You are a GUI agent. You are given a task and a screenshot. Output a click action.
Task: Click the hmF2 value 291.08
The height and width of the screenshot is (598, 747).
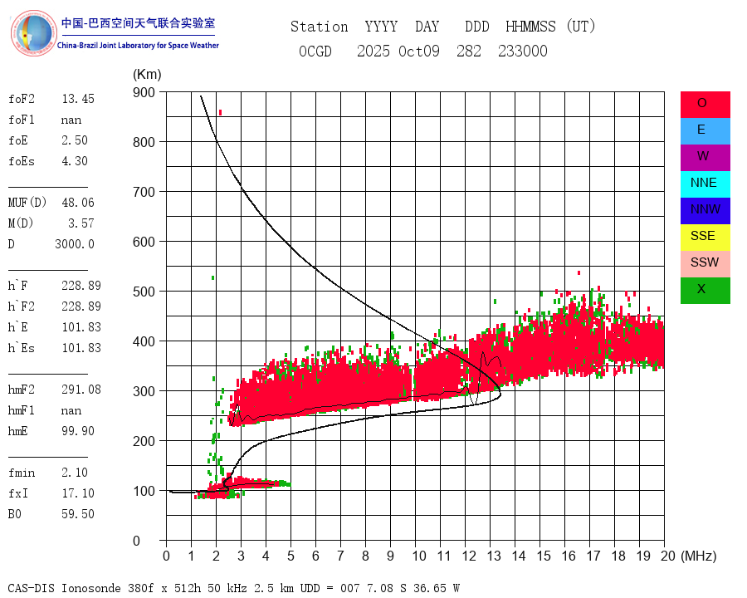pyautogui.click(x=81, y=390)
